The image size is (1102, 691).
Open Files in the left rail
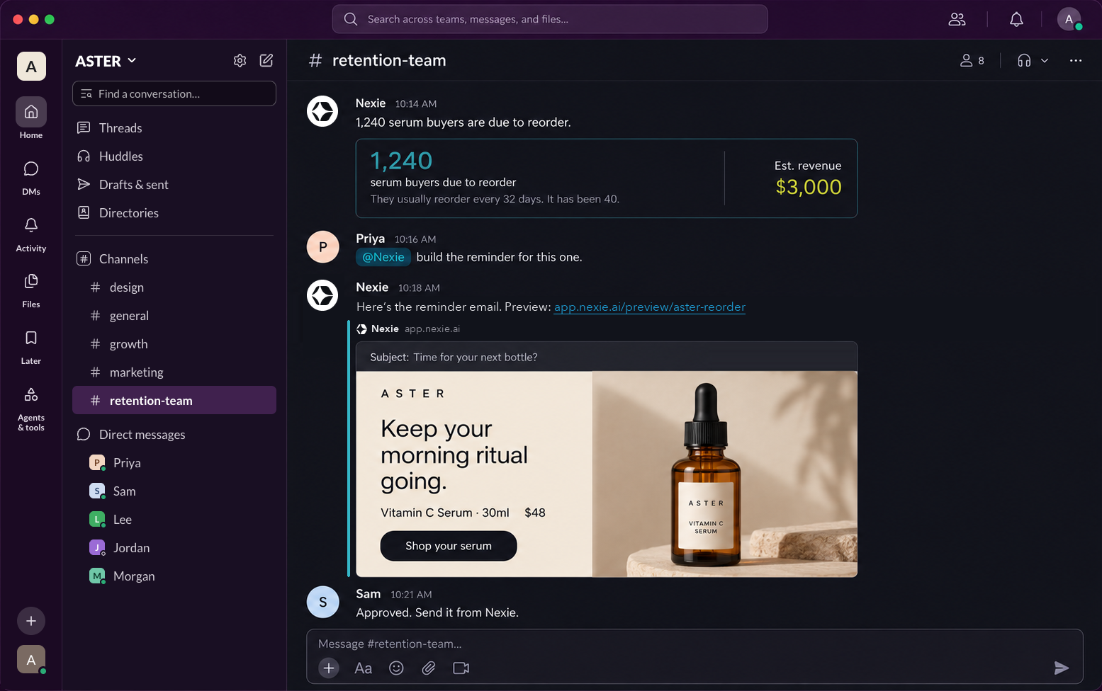point(31,290)
